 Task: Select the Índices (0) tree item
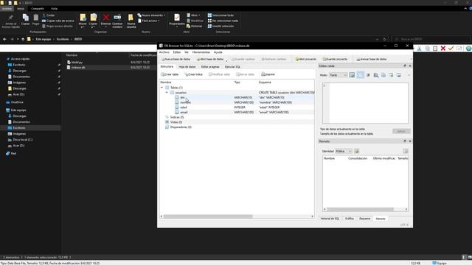[177, 117]
